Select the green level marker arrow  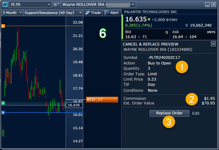click(3, 103)
